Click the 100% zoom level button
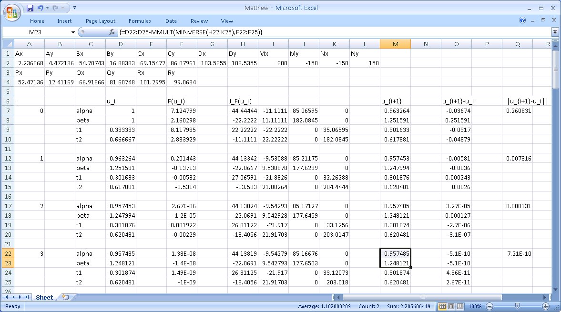The width and height of the screenshot is (561, 312). 475,306
